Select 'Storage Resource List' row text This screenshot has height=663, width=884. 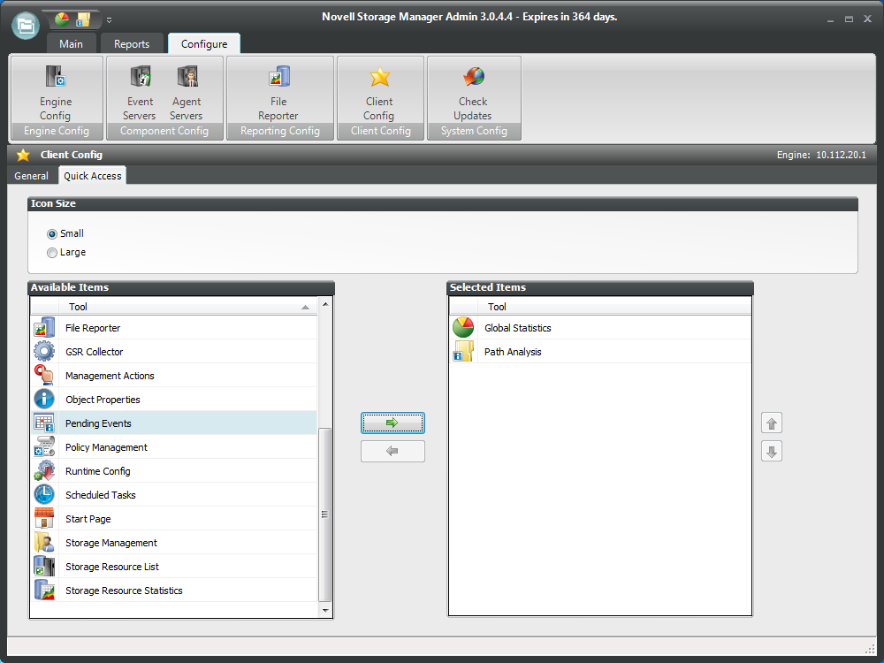pyautogui.click(x=112, y=567)
